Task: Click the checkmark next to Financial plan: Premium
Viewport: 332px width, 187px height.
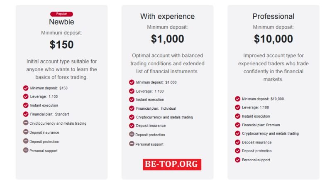Action: [x=237, y=125]
